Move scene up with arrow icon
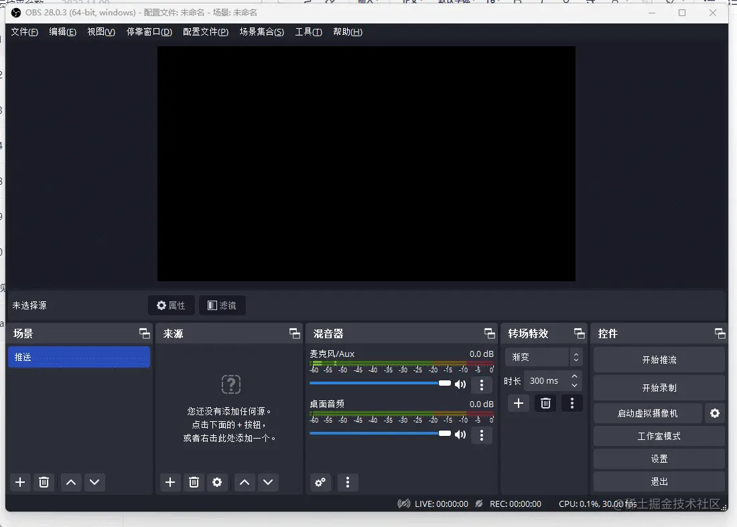The image size is (737, 527). (71, 482)
